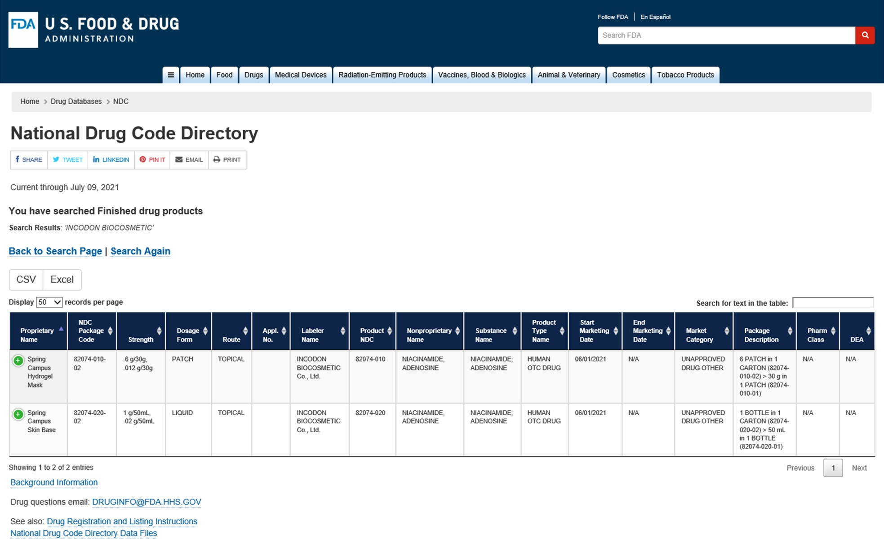
Task: Go to Next results page
Action: coord(859,468)
